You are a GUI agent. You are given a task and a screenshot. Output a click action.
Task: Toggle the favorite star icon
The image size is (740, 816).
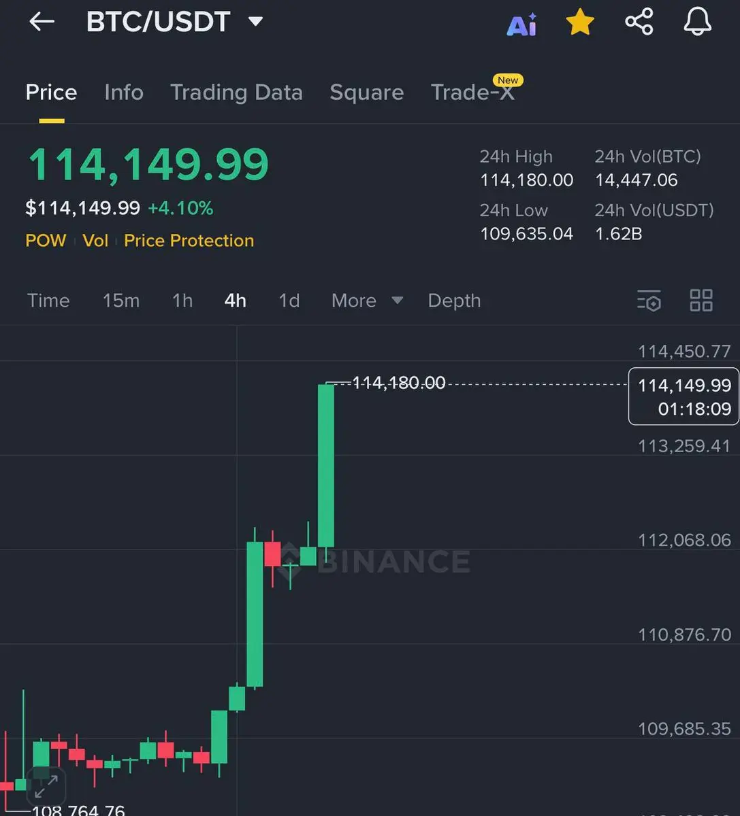pyautogui.click(x=580, y=22)
